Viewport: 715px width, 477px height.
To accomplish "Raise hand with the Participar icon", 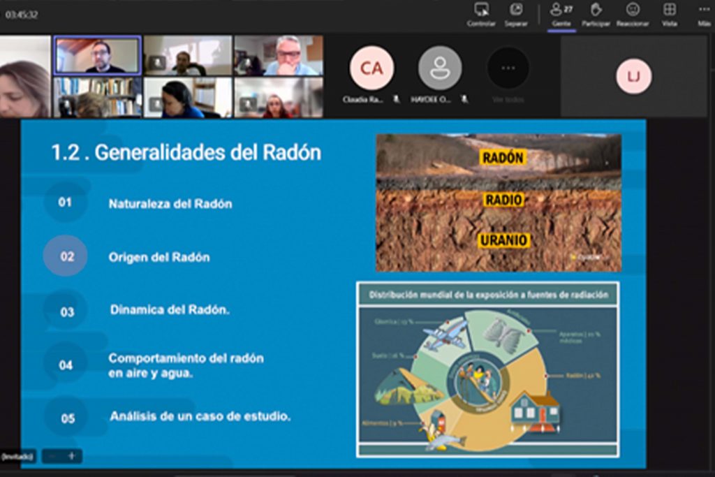I will click(x=596, y=10).
